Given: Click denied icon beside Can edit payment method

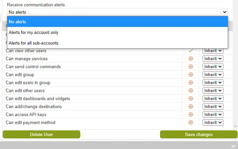Looking at the screenshot, I should (x=191, y=122).
